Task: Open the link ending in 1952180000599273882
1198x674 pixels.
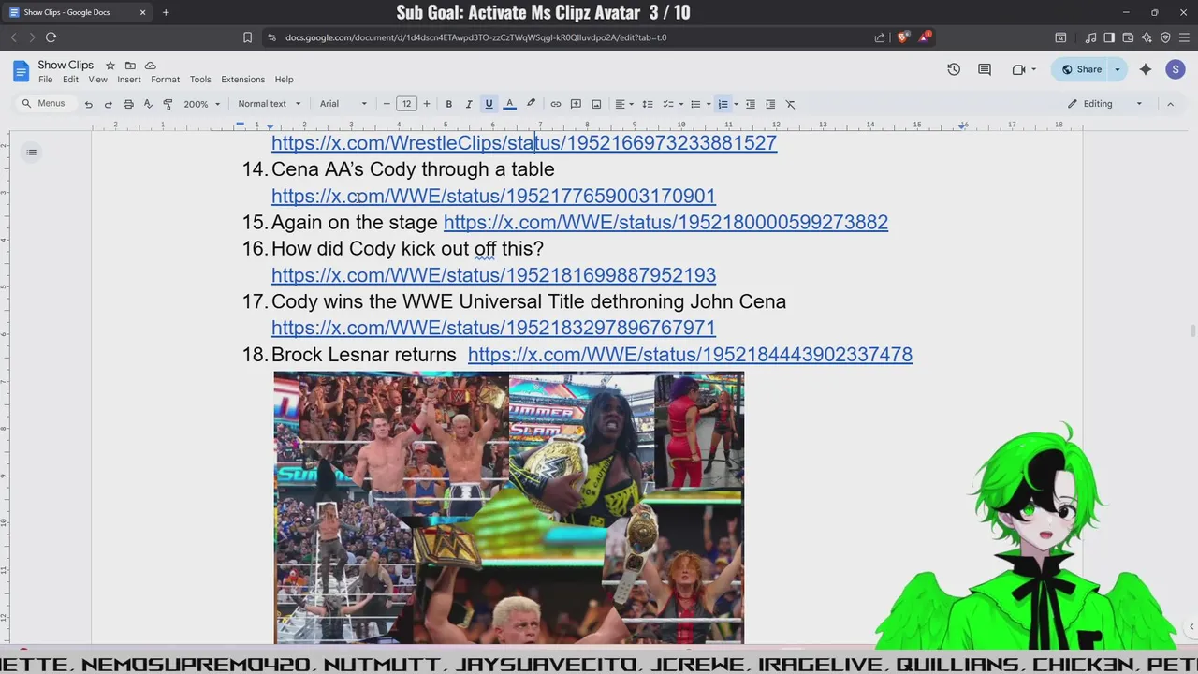Action: (665, 222)
